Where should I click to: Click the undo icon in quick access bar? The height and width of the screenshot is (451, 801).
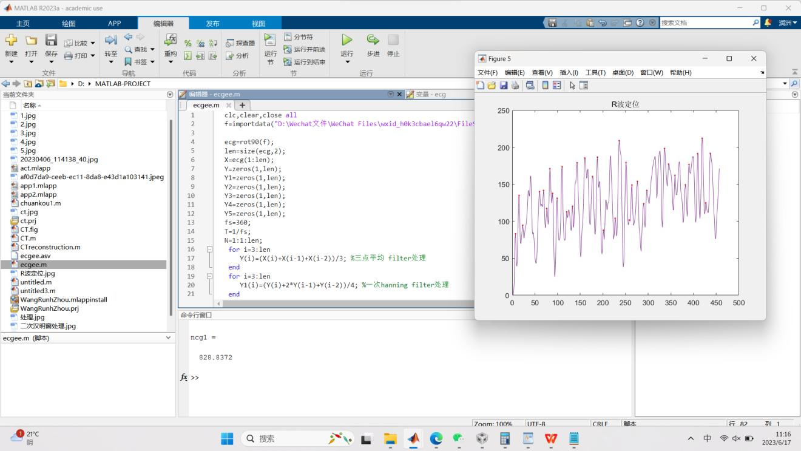(x=603, y=22)
